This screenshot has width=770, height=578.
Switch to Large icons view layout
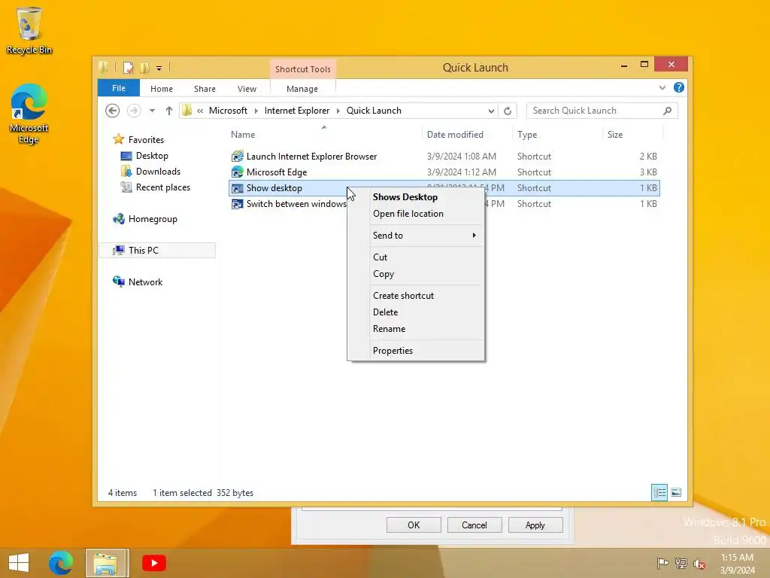point(676,492)
